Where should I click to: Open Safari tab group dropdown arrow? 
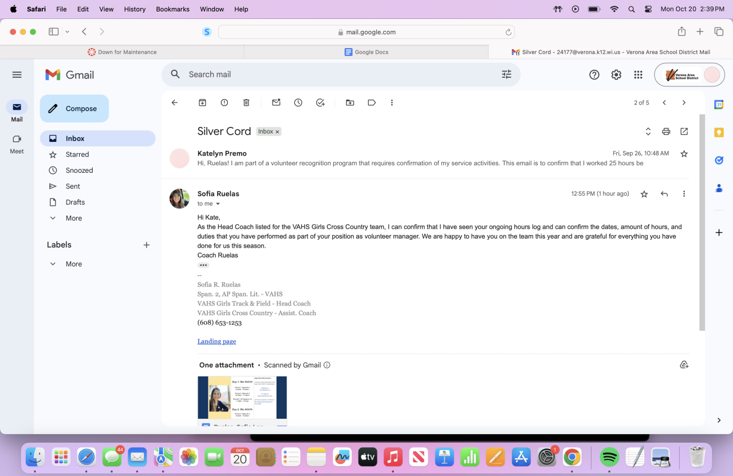click(68, 32)
